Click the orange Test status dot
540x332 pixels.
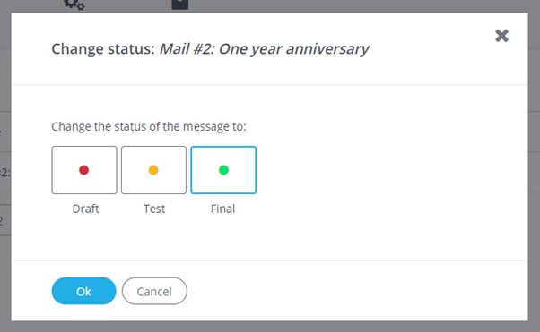(x=153, y=170)
